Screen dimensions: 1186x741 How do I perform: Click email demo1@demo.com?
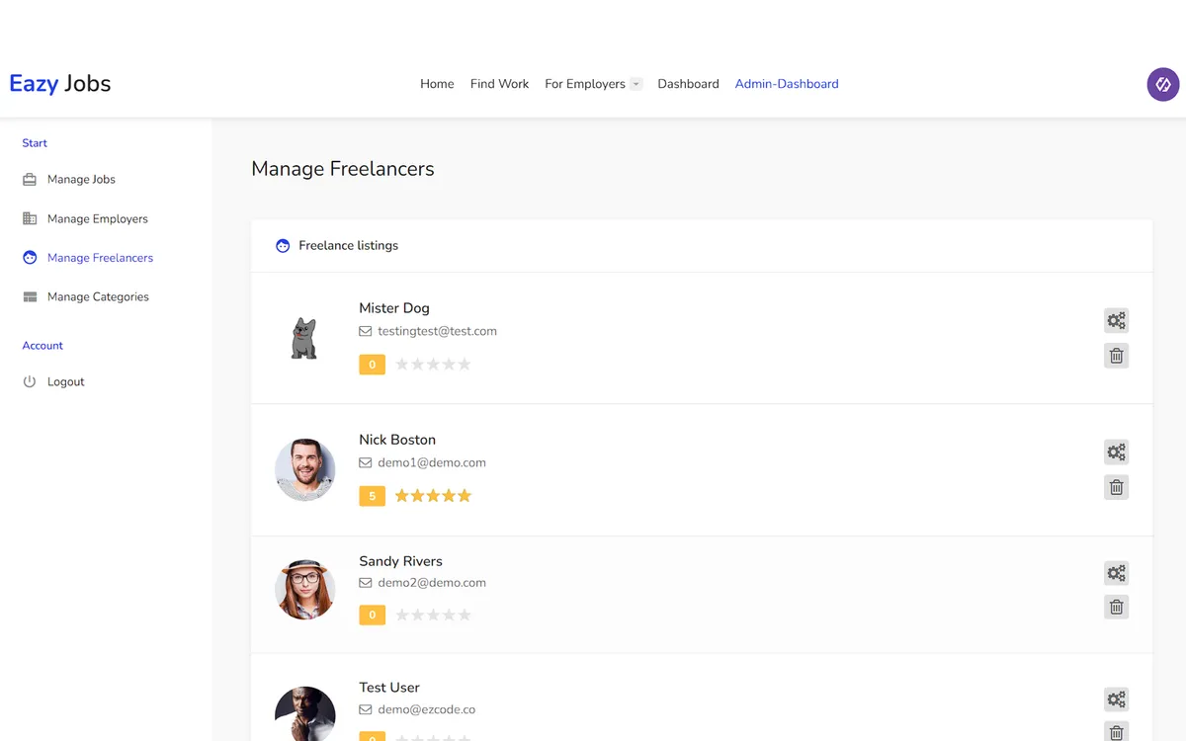coord(432,462)
